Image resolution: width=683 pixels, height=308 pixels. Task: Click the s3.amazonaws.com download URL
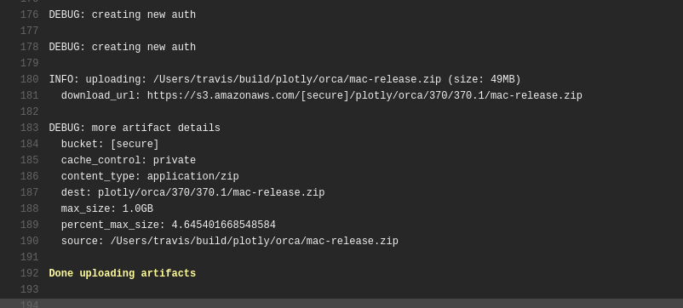364,95
